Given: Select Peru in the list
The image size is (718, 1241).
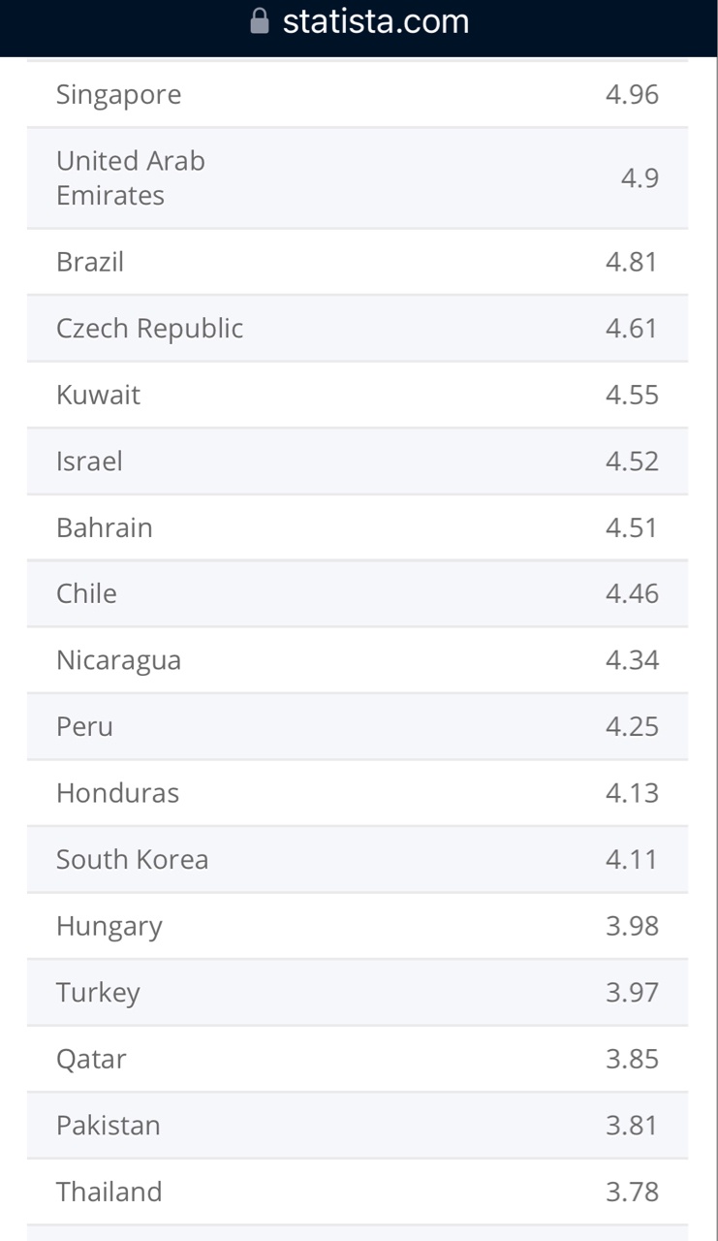Looking at the screenshot, I should [x=84, y=726].
